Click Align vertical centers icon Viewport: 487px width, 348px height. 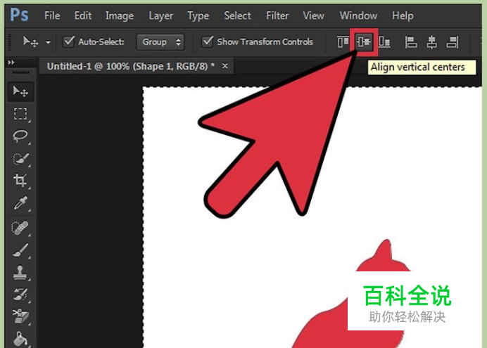pos(364,42)
